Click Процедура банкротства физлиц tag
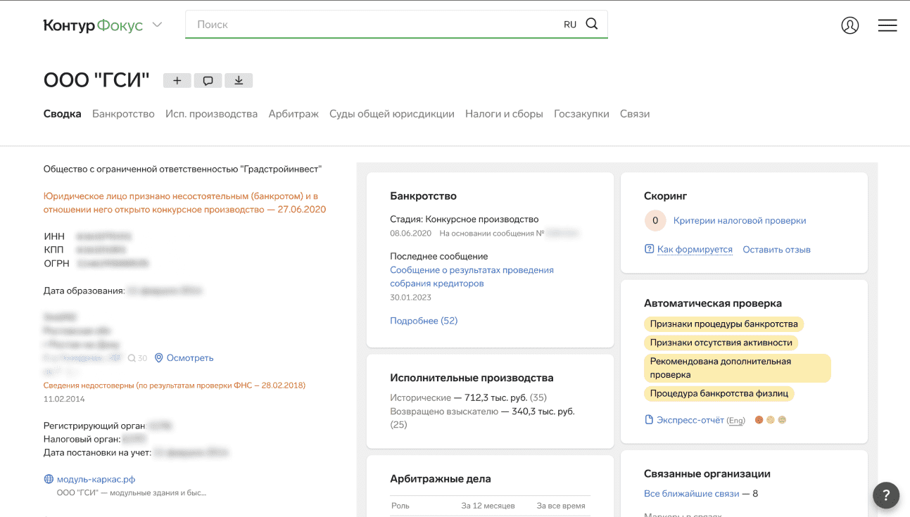 point(719,393)
